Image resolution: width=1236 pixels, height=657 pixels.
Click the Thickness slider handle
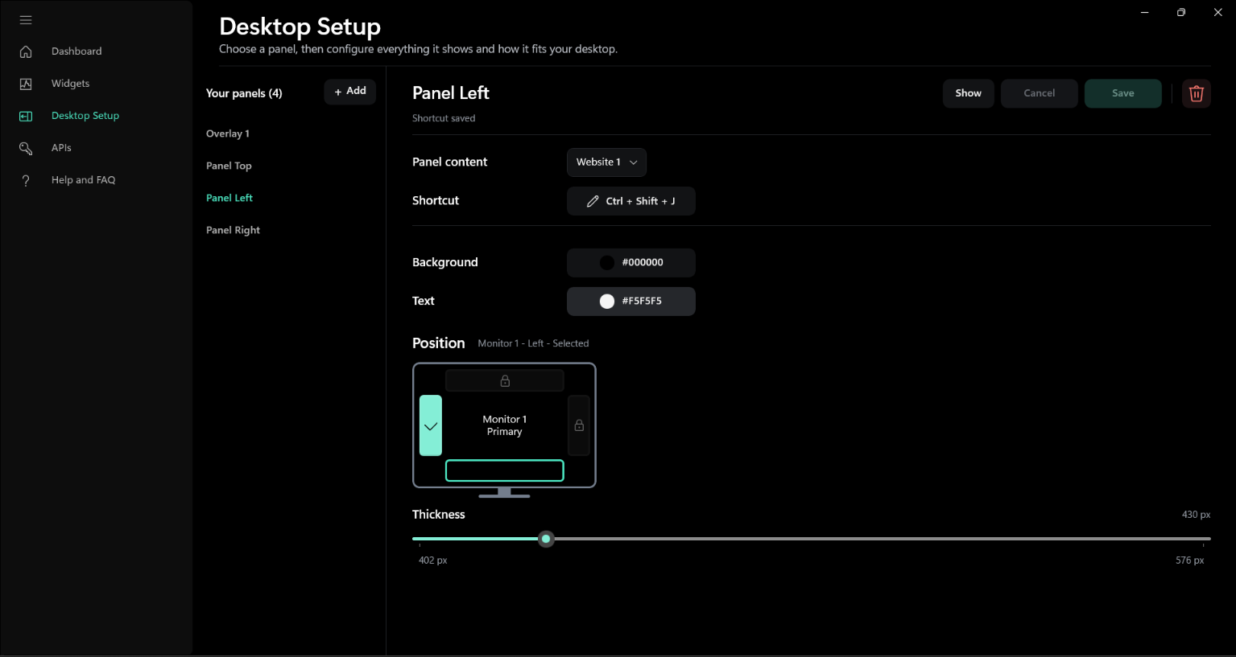click(x=546, y=539)
